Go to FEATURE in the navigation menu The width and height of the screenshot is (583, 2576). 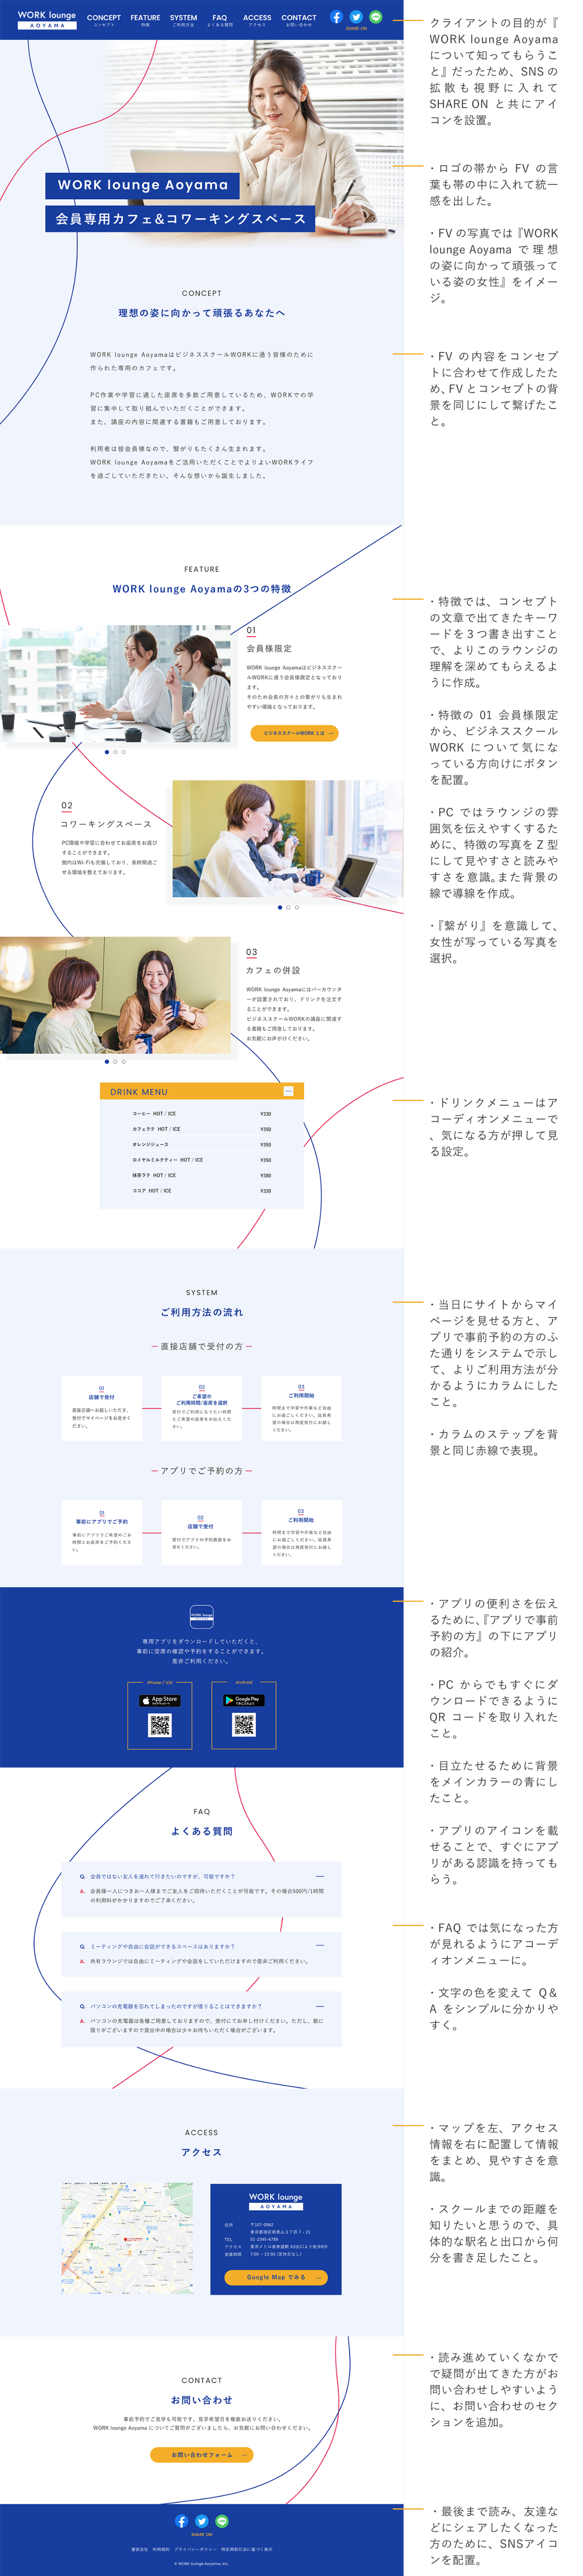145,19
